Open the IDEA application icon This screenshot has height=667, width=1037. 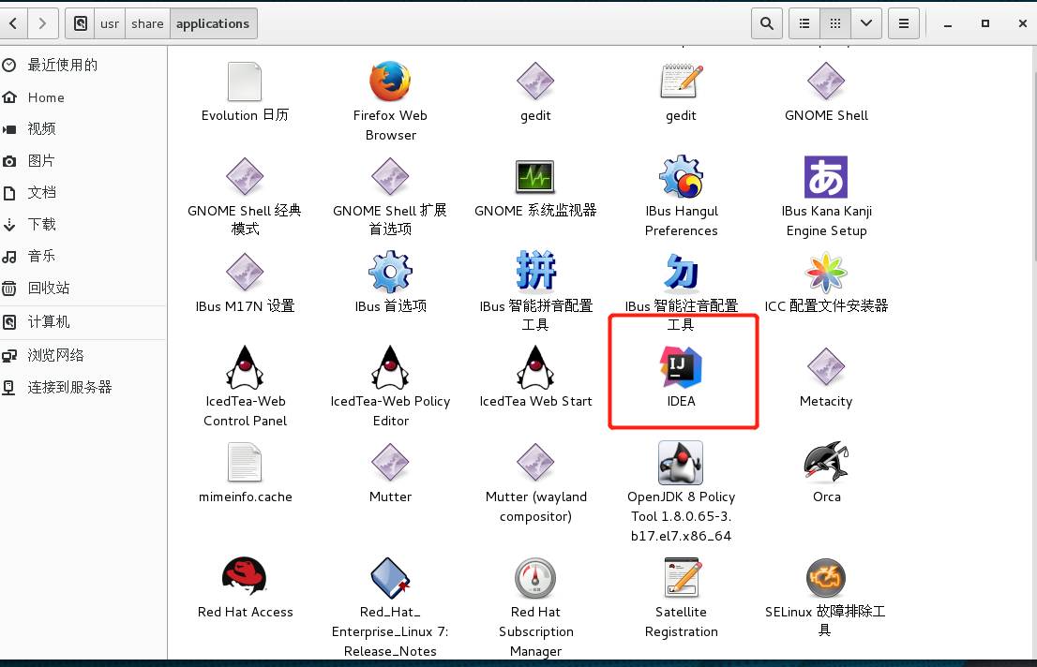(681, 367)
